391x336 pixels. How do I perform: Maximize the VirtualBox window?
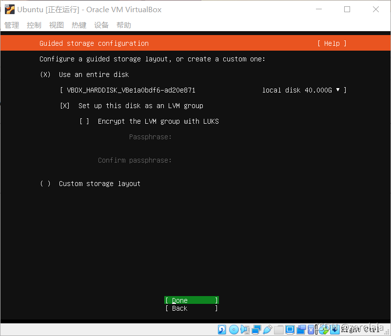[347, 9]
